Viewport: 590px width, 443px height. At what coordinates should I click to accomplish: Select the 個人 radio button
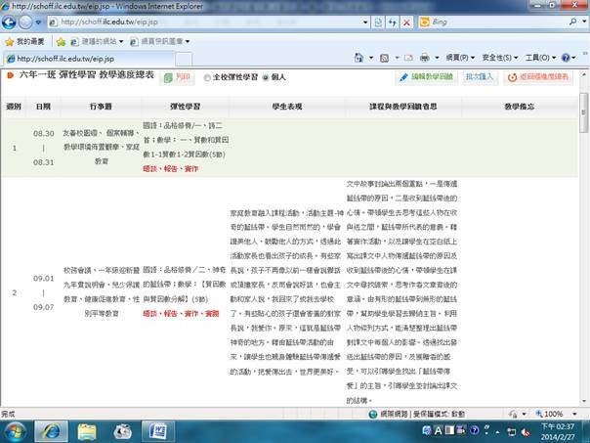[263, 75]
